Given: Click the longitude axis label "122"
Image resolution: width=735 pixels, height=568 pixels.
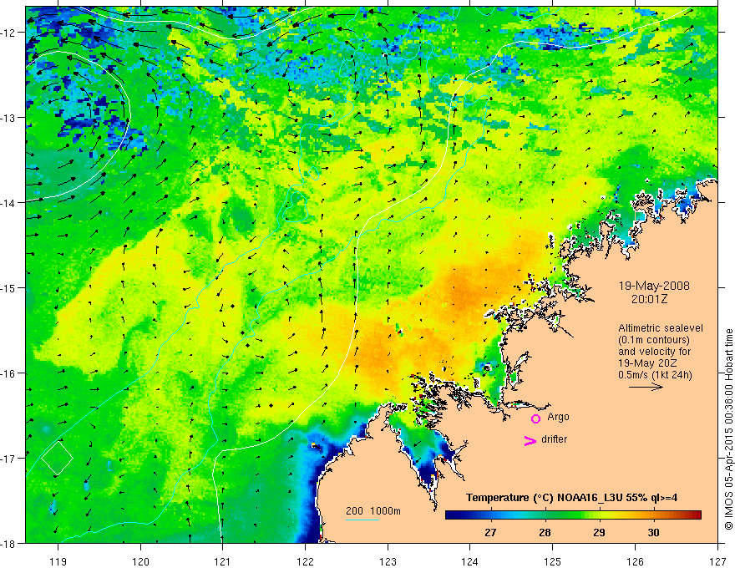Looking at the screenshot, I should pyautogui.click(x=305, y=561).
